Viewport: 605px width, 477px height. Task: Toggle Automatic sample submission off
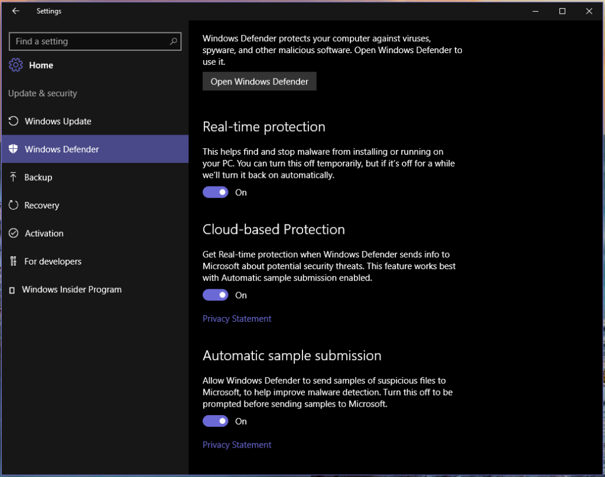[x=216, y=422]
